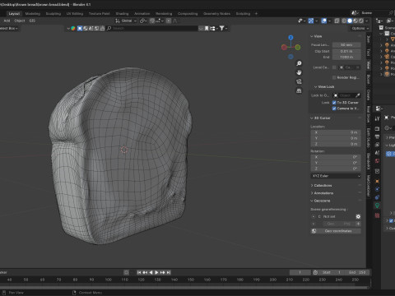
Task: Toggle proportional editing icon
Action: [169, 21]
